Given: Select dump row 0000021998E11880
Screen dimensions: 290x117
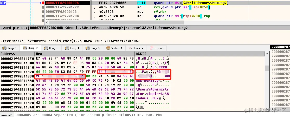Looking at the screenshot, I should (x=85, y=98).
